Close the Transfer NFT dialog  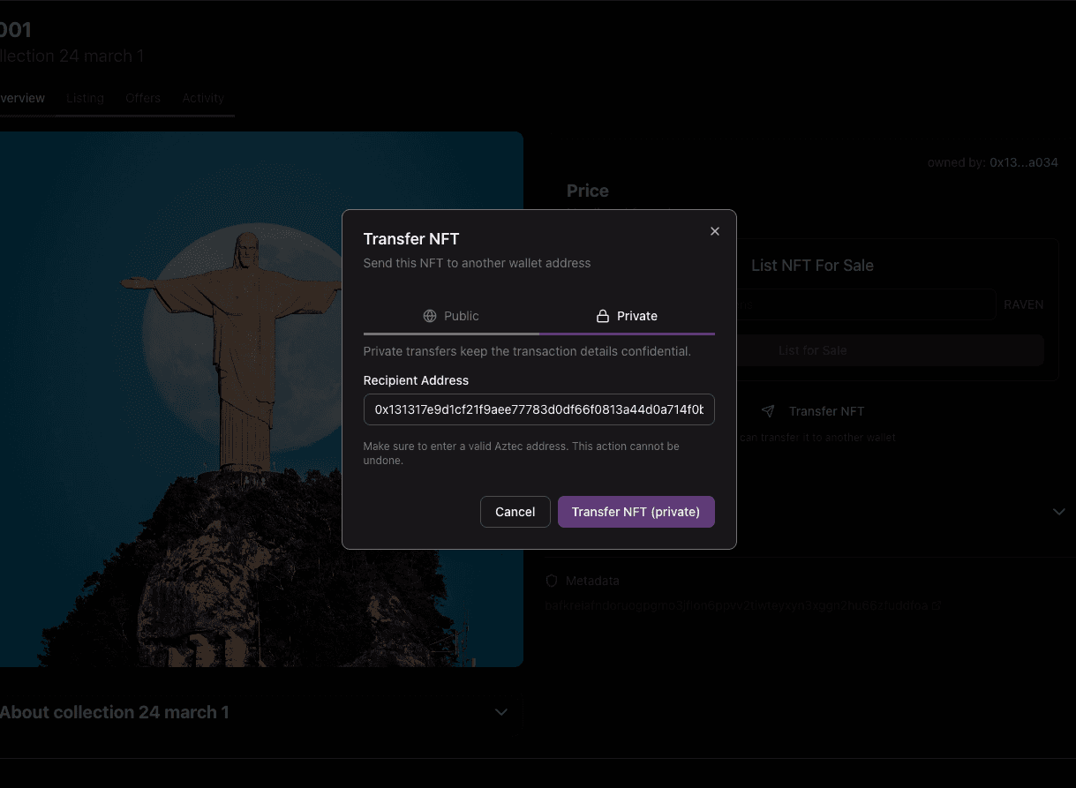click(715, 231)
